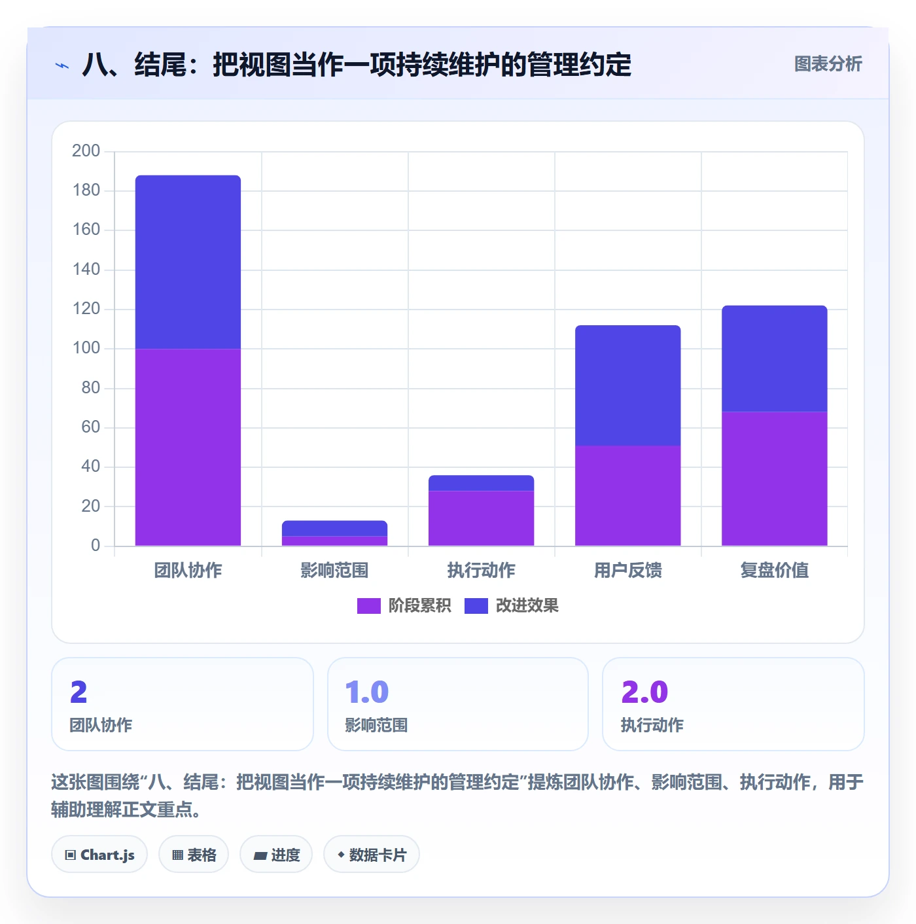Click the blue 用户反馈 bar segment
The width and height of the screenshot is (916, 924).
pos(627,385)
